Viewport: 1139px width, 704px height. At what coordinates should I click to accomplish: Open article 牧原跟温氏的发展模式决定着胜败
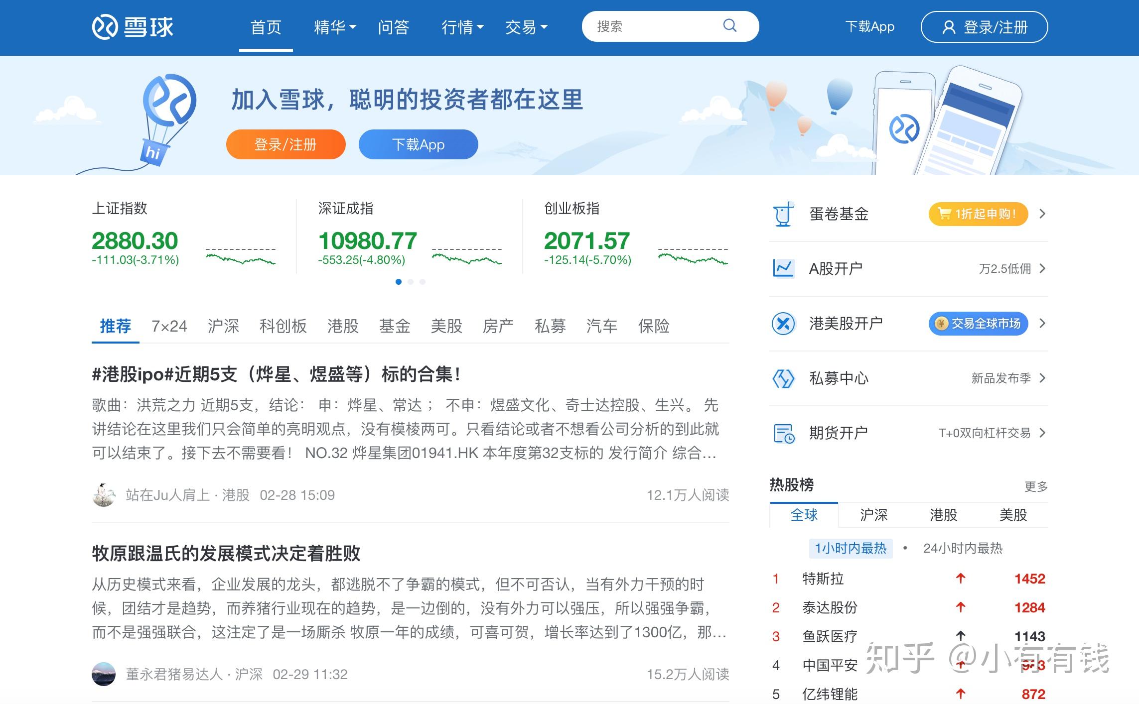coord(226,554)
